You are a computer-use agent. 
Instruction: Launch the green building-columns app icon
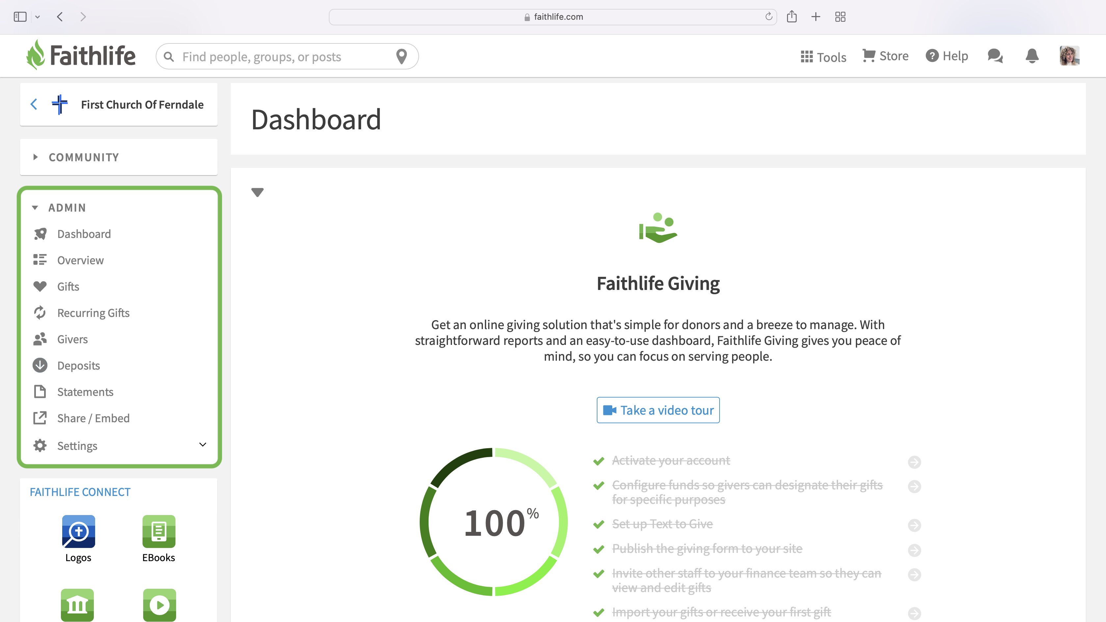77,605
